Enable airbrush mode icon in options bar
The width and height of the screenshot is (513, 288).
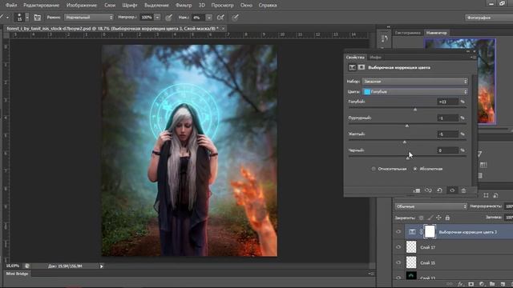coord(221,18)
